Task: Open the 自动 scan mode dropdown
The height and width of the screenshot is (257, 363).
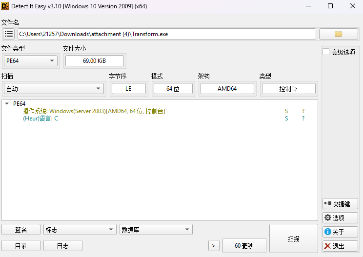Action: [54, 89]
